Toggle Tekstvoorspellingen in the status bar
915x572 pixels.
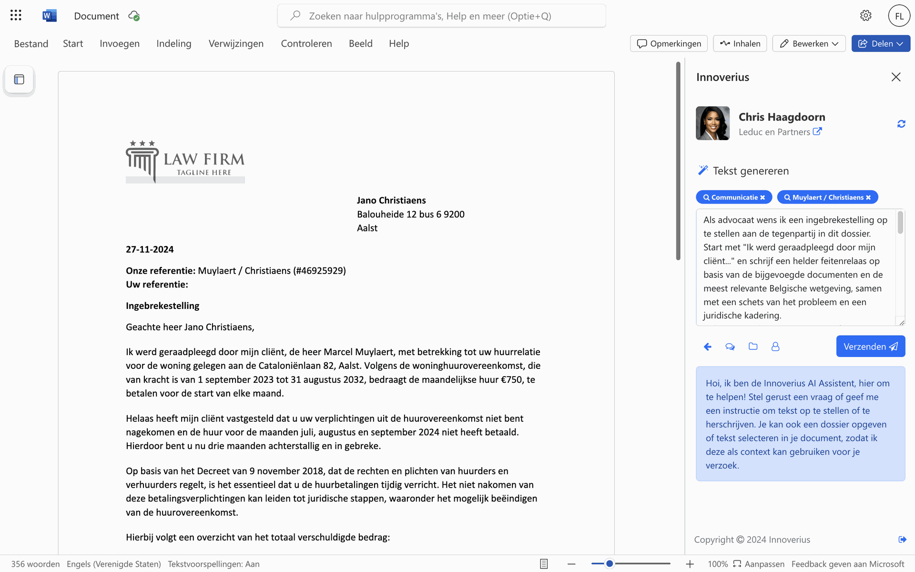click(213, 564)
